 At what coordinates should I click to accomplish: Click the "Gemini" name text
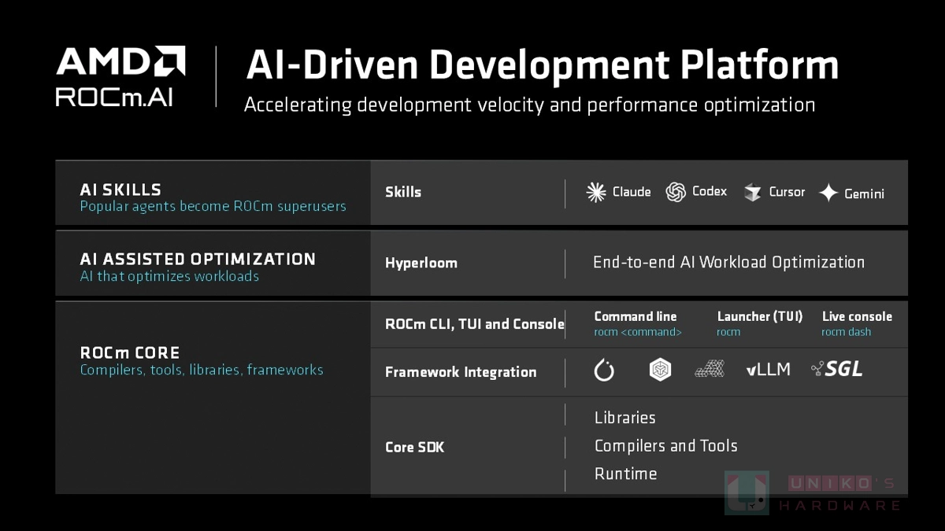point(865,194)
